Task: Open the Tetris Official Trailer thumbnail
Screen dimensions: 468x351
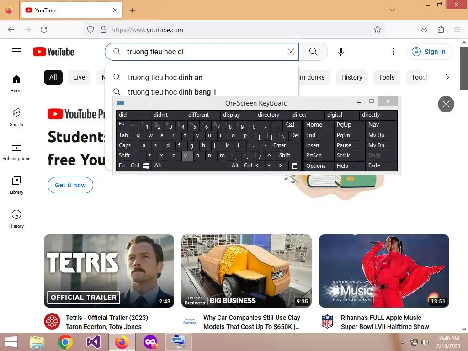Action: pyautogui.click(x=109, y=271)
